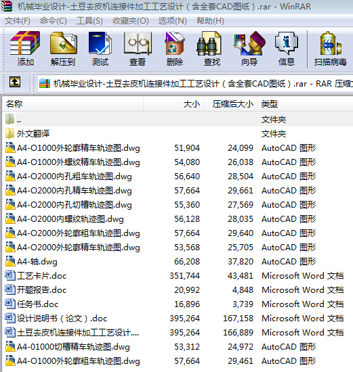Click the icon of A4-O2000内孔切槽轨迹图.dwg
This screenshot has height=372, width=353.
click(10, 204)
